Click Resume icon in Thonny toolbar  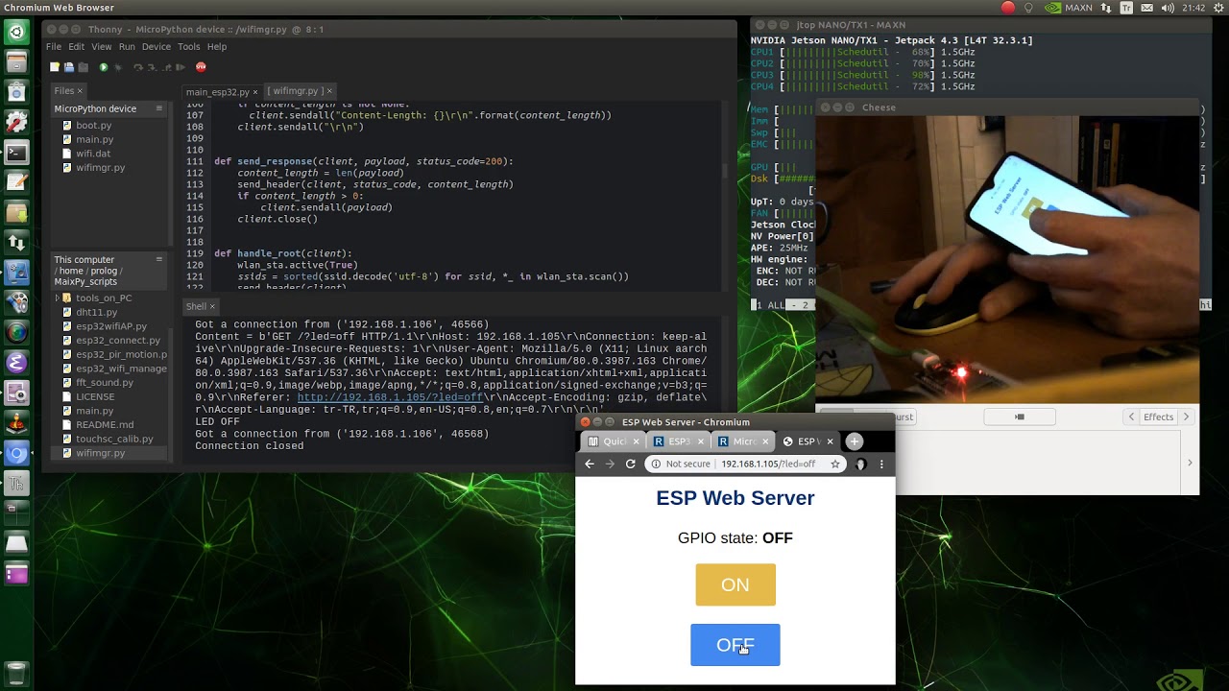coord(180,67)
